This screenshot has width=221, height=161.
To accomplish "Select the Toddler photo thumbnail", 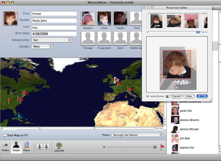I will pyautogui.click(x=120, y=18).
